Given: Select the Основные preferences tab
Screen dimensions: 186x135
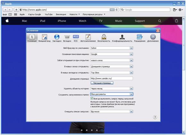Looking at the screenshot, I should [x=32, y=38].
